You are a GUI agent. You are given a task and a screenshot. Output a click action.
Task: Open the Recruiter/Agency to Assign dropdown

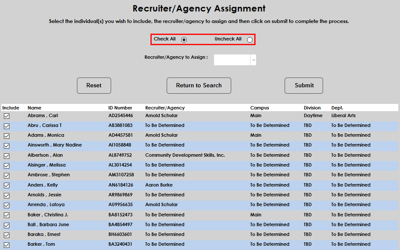253,60
